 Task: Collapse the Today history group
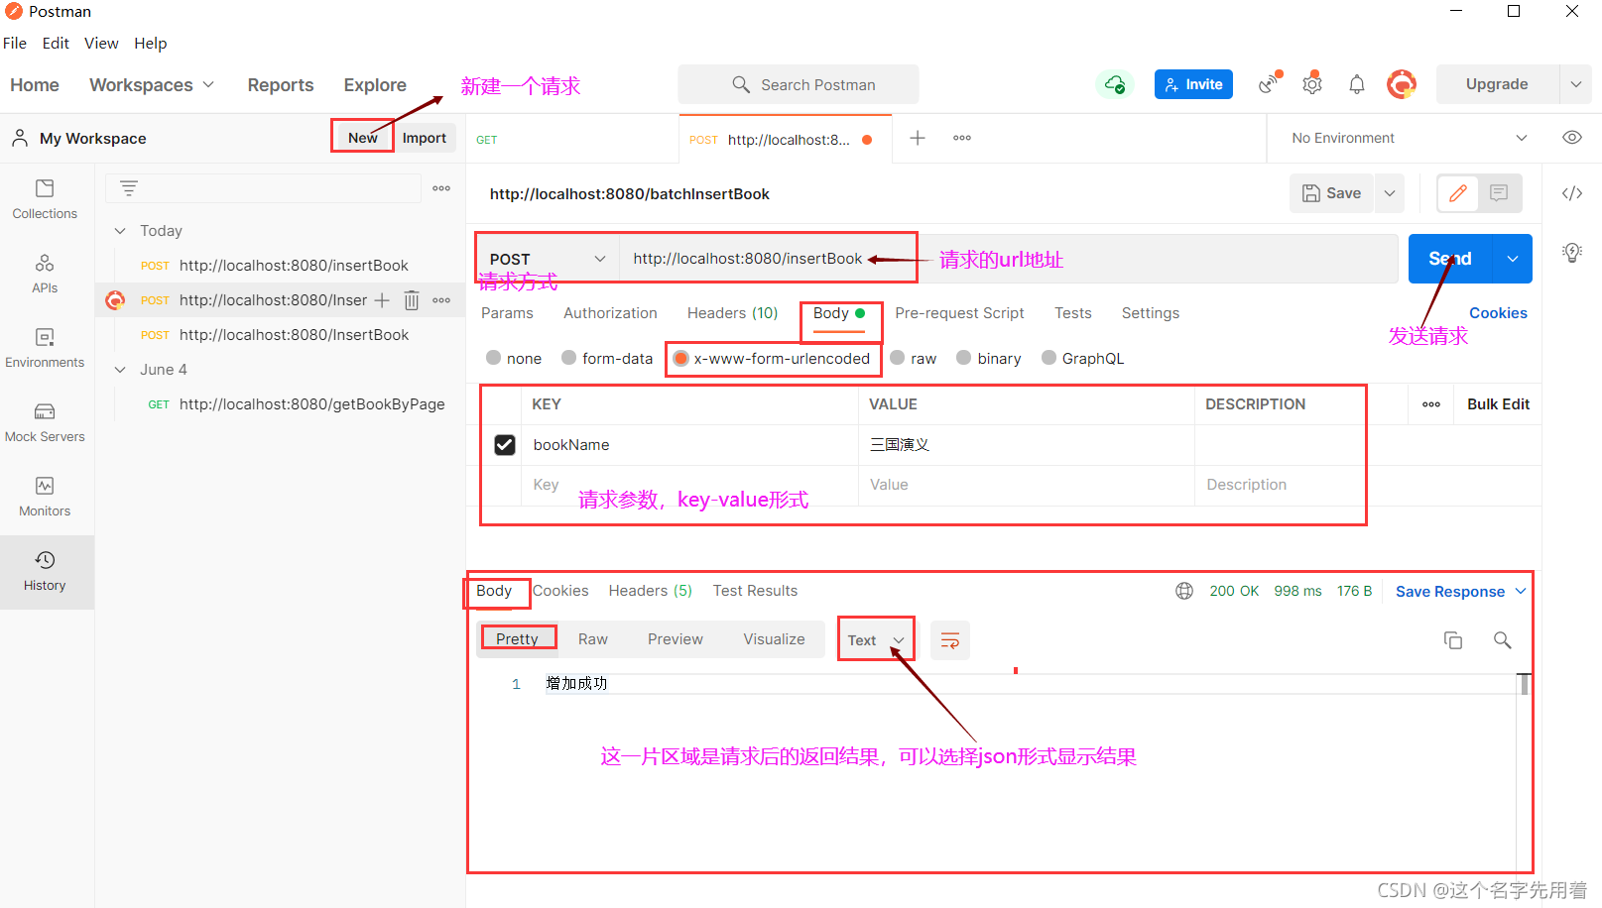[120, 231]
